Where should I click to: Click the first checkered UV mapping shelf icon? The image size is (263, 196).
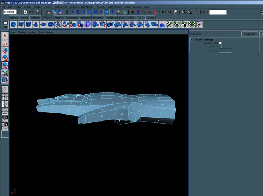coord(169,24)
